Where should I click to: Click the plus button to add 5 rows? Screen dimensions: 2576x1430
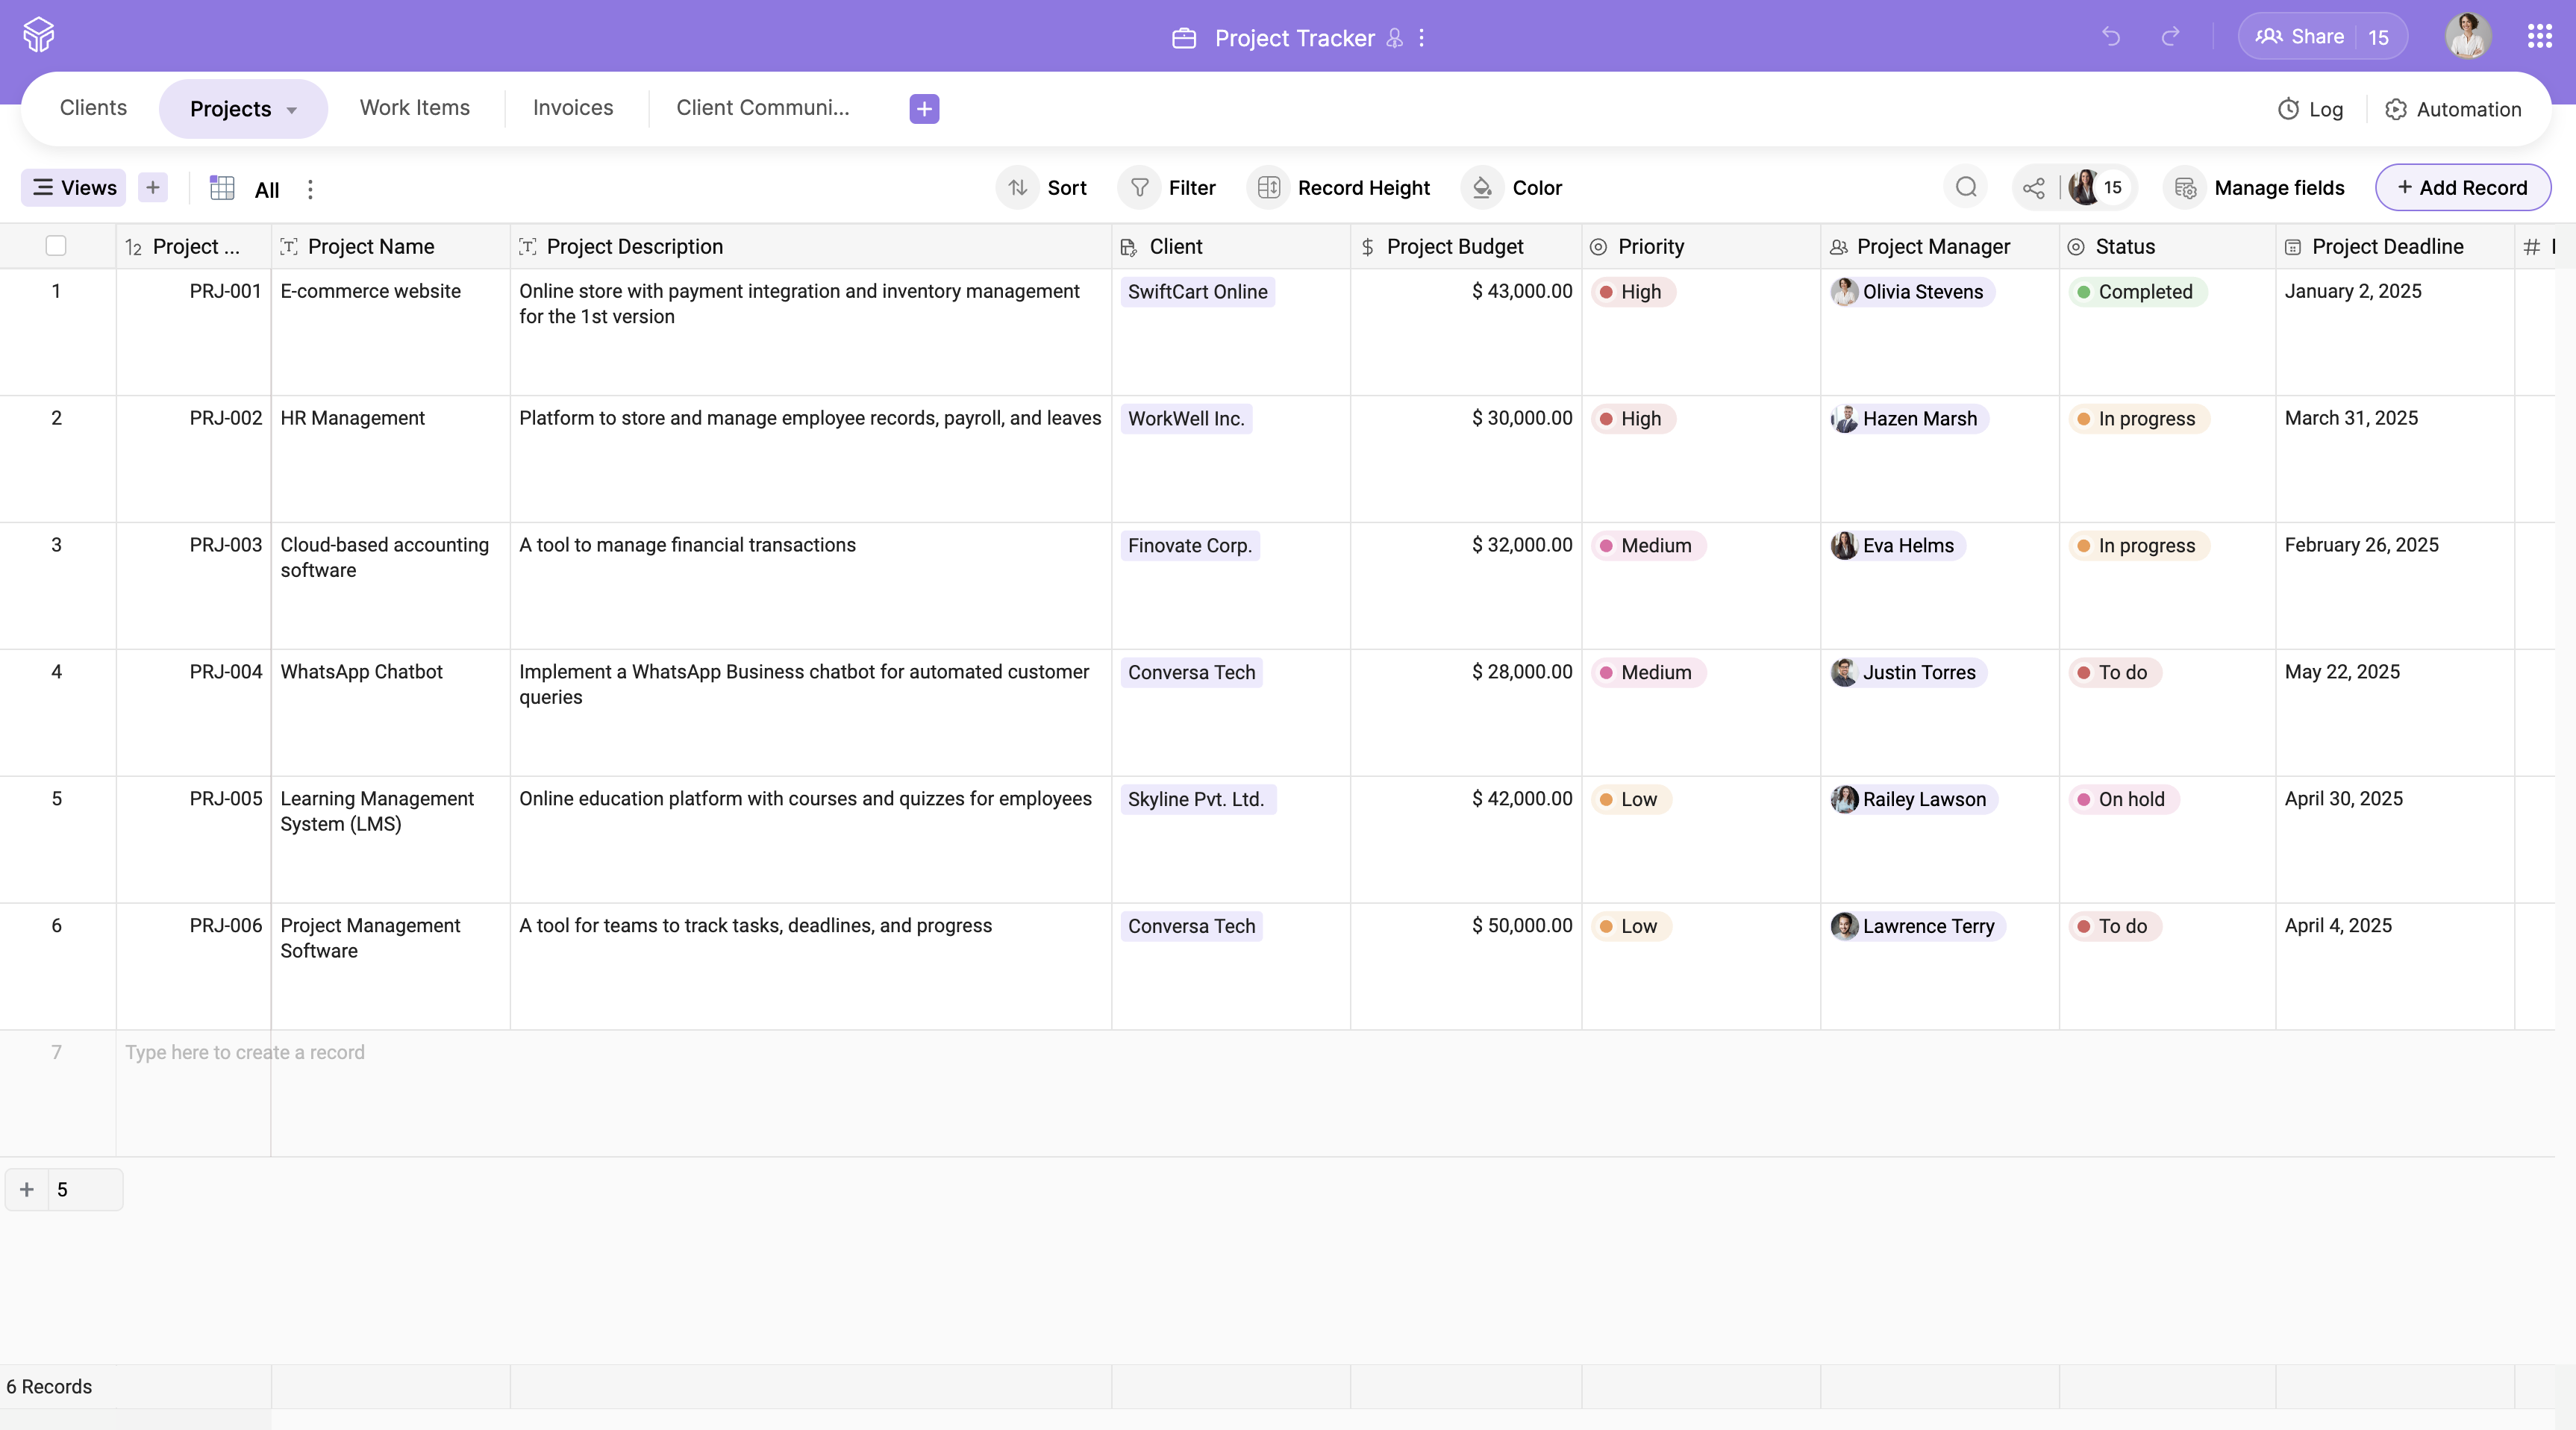pos(27,1189)
